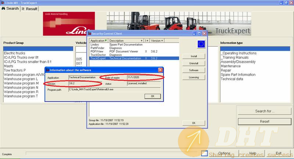
Task: Click the Licensing button
Action: (x=194, y=77)
